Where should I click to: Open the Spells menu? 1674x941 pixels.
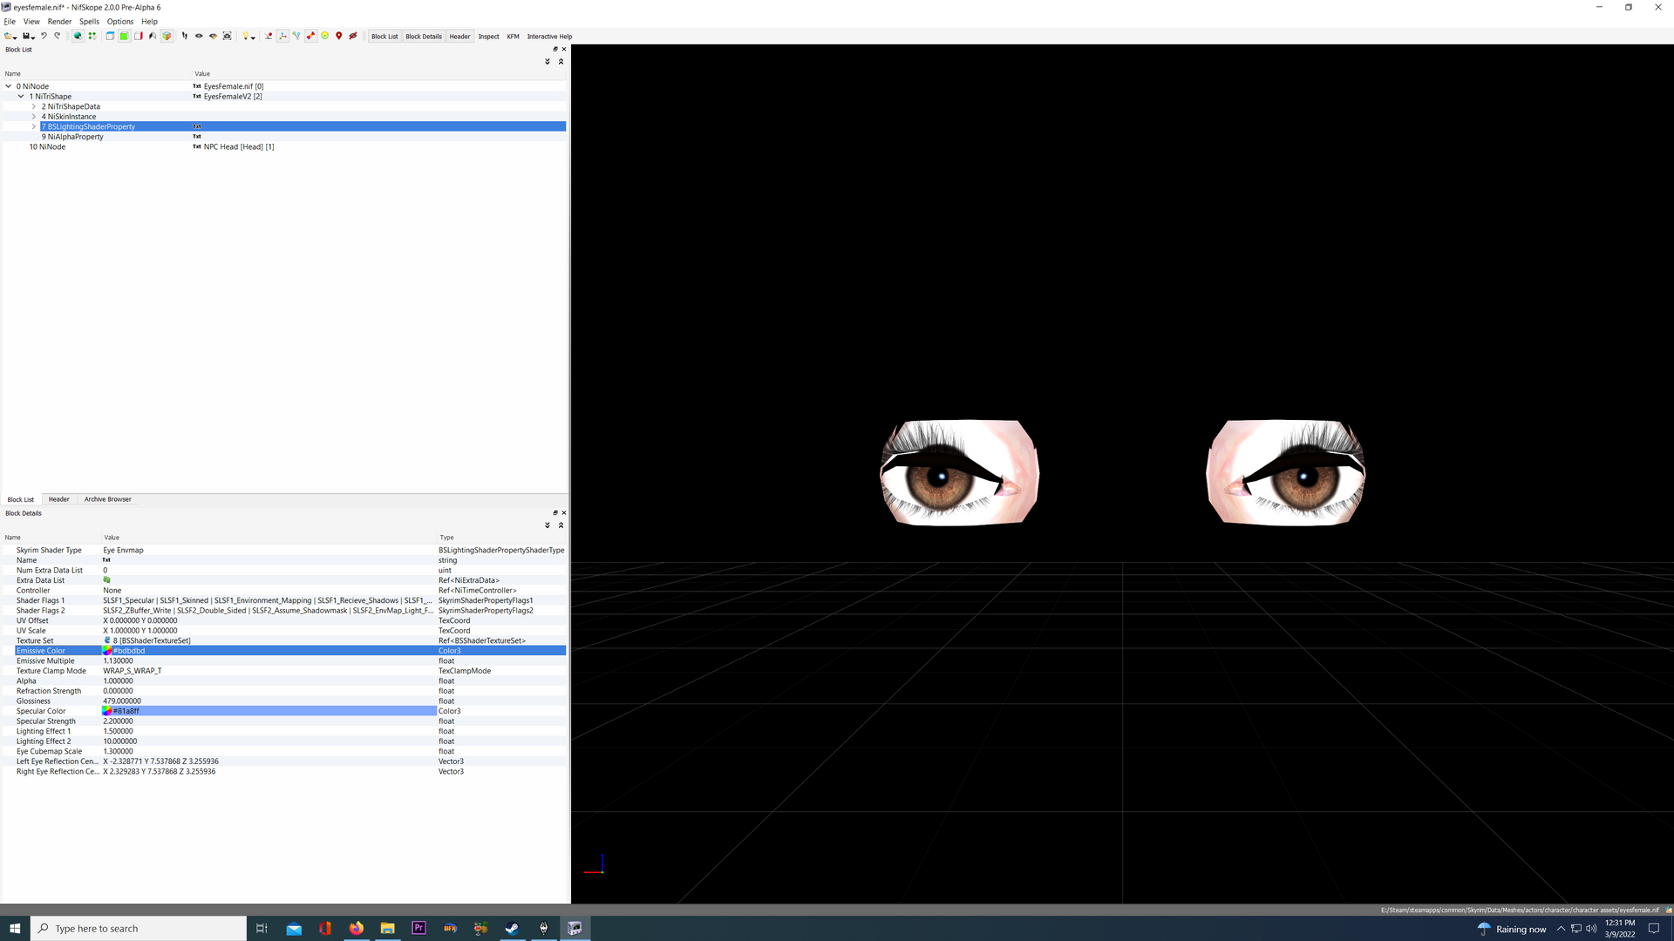[x=89, y=21]
